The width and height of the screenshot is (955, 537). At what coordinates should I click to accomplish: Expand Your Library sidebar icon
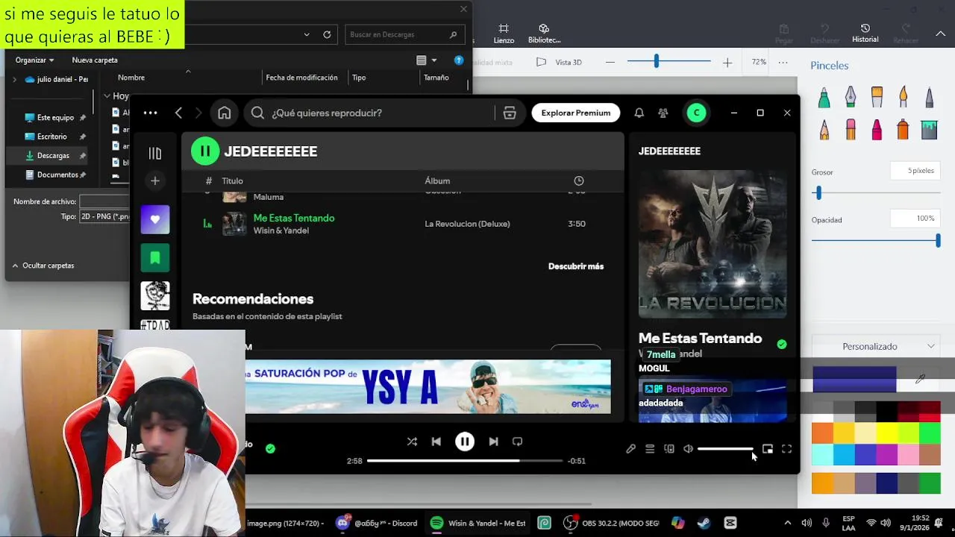[x=155, y=153]
